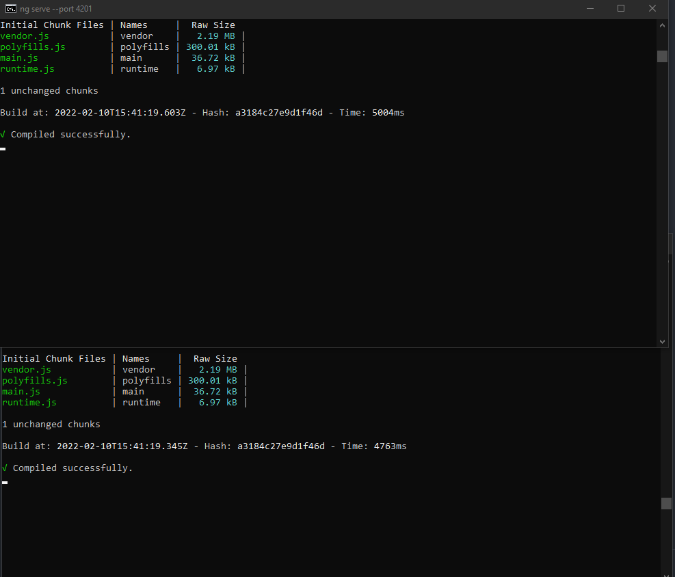Click runtime.js in the top terminal
This screenshot has height=577, width=675.
(x=27, y=69)
